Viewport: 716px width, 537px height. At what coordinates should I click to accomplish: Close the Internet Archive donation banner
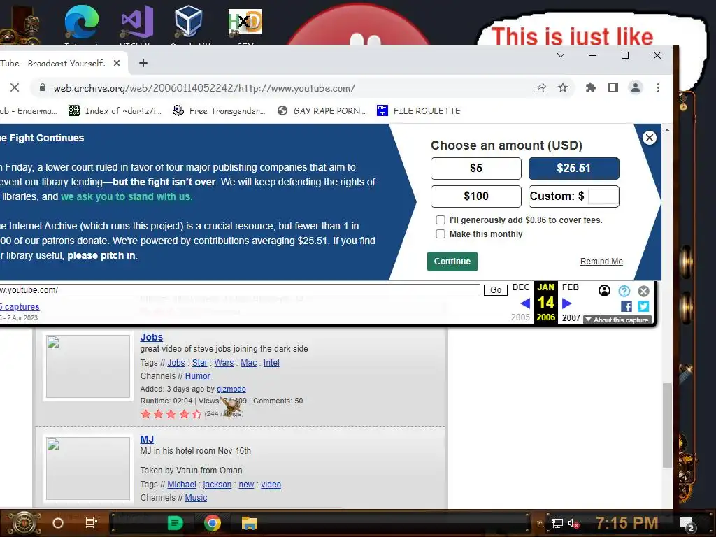pos(650,138)
